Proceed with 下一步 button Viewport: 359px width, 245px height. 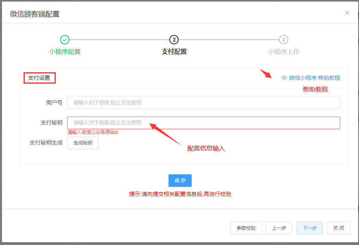tap(310, 228)
